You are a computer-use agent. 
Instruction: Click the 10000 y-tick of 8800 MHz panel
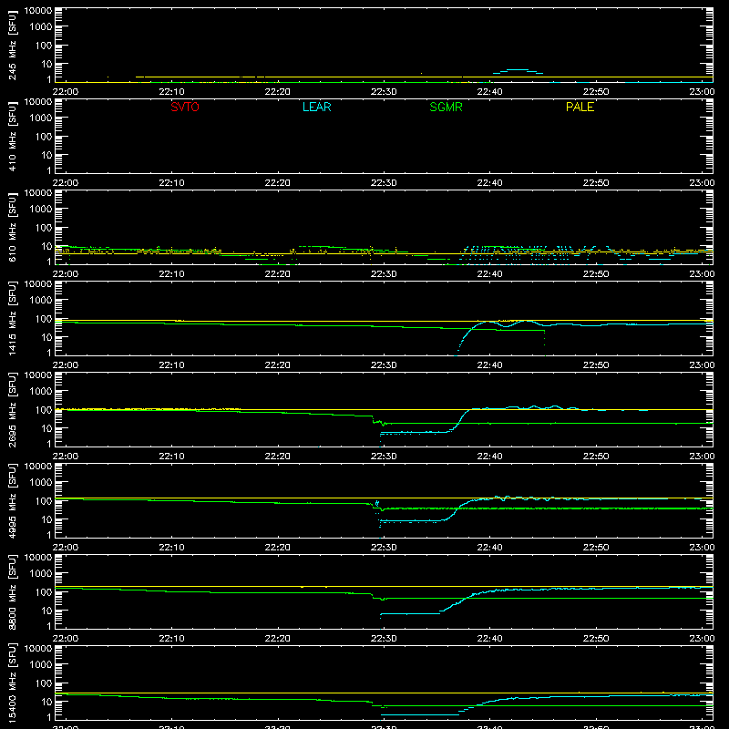(38, 558)
